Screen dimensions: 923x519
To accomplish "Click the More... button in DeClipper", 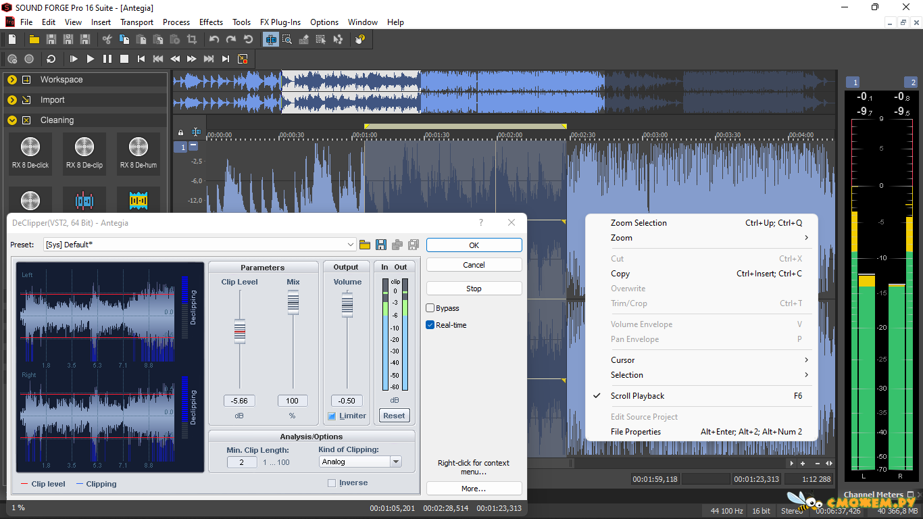I will [474, 489].
